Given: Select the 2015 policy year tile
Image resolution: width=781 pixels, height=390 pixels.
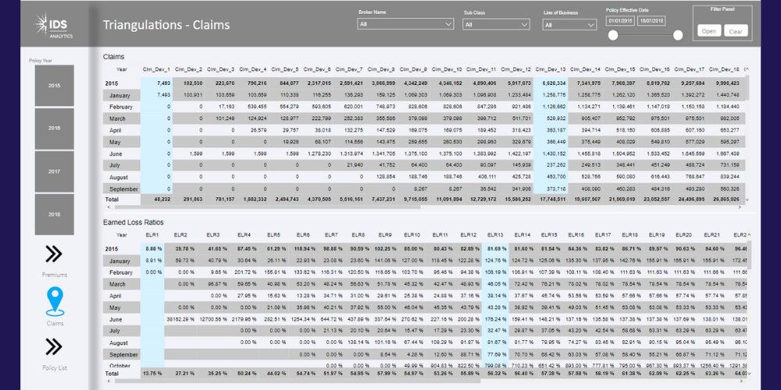Looking at the screenshot, I should [54, 85].
